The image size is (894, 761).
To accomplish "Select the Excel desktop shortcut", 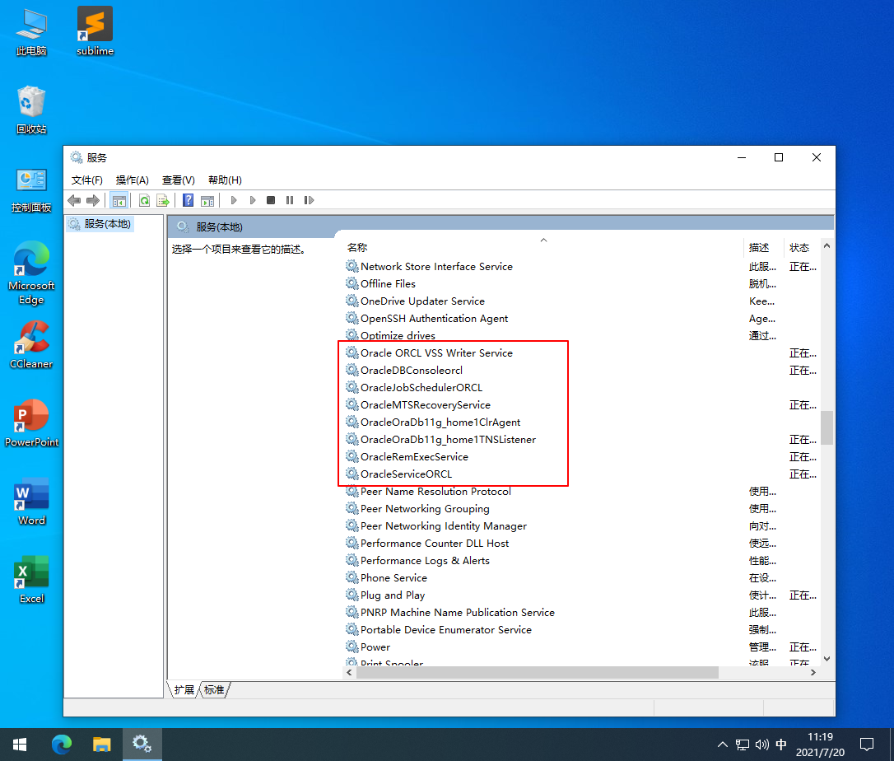I will click(31, 579).
